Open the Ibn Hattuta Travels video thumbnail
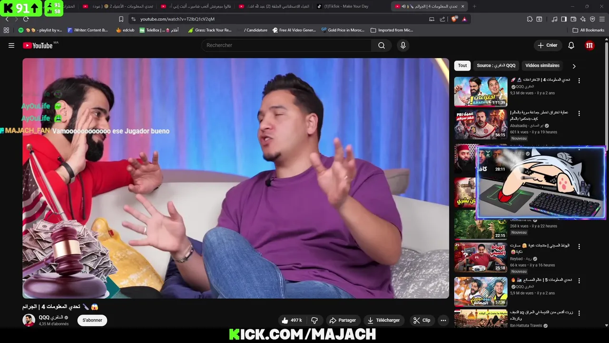The height and width of the screenshot is (343, 609). (481, 318)
